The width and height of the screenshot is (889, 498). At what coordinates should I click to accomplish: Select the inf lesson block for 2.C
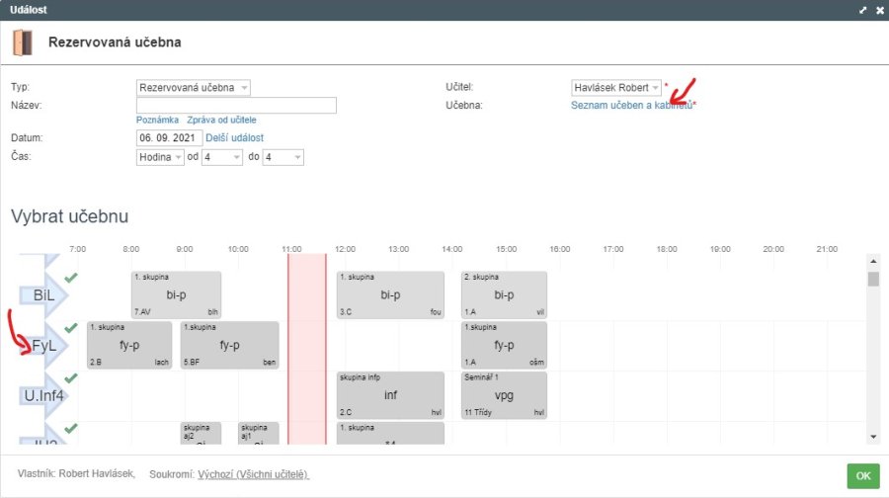click(389, 395)
